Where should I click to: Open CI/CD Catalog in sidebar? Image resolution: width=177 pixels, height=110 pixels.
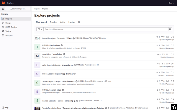(x=16, y=27)
